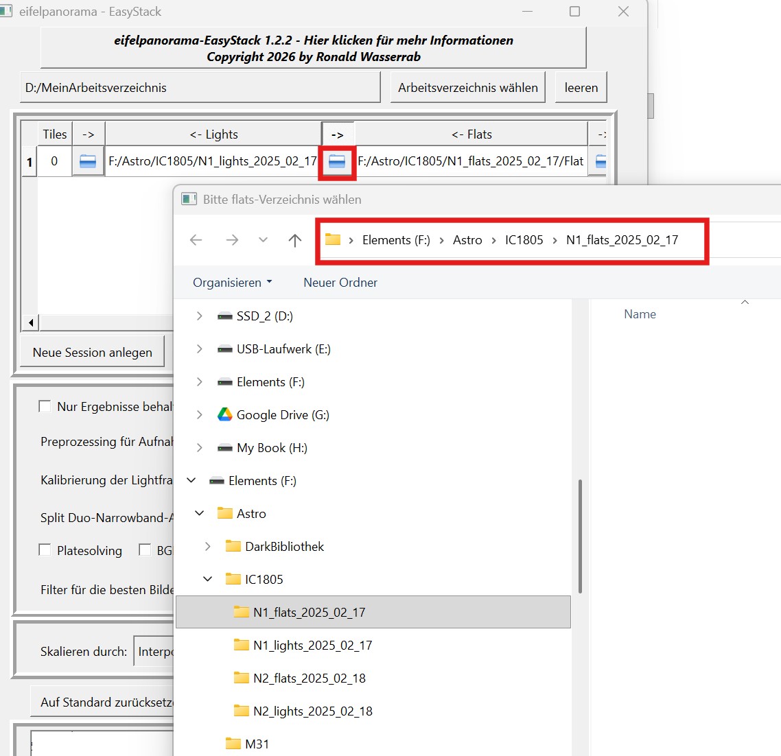Collapse the IC1805 folder
This screenshot has height=756, width=781.
coord(208,580)
